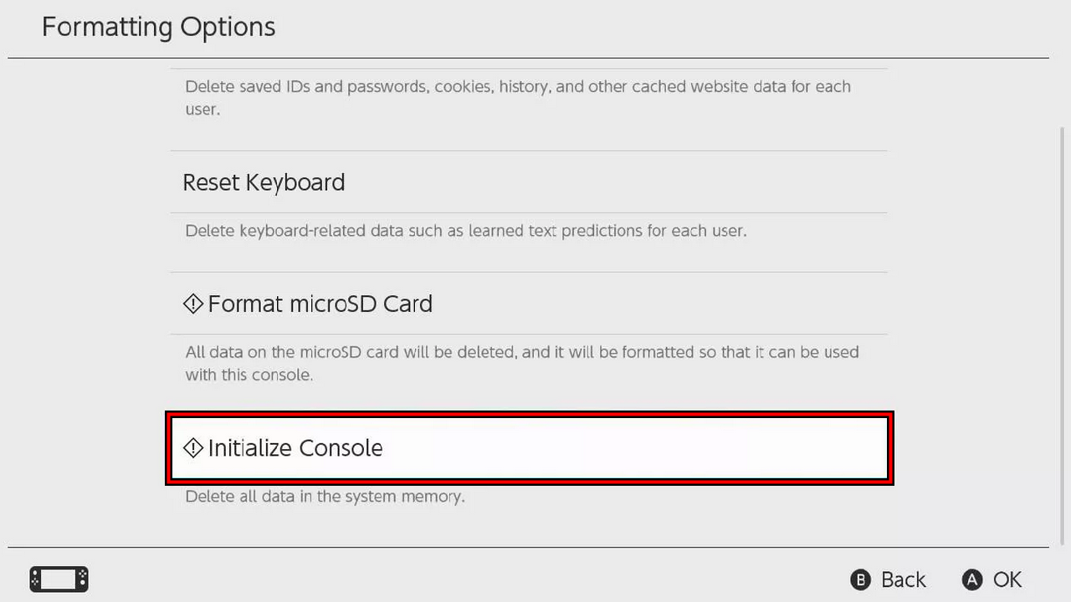Click the Formatting Options title

tap(158, 26)
